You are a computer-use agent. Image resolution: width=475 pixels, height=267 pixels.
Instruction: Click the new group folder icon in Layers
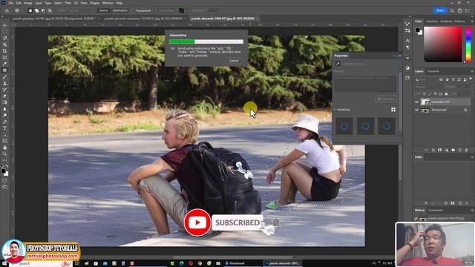tap(453, 150)
